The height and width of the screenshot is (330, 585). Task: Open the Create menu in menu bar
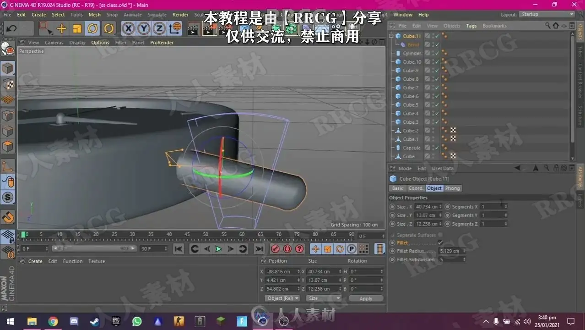click(x=38, y=15)
